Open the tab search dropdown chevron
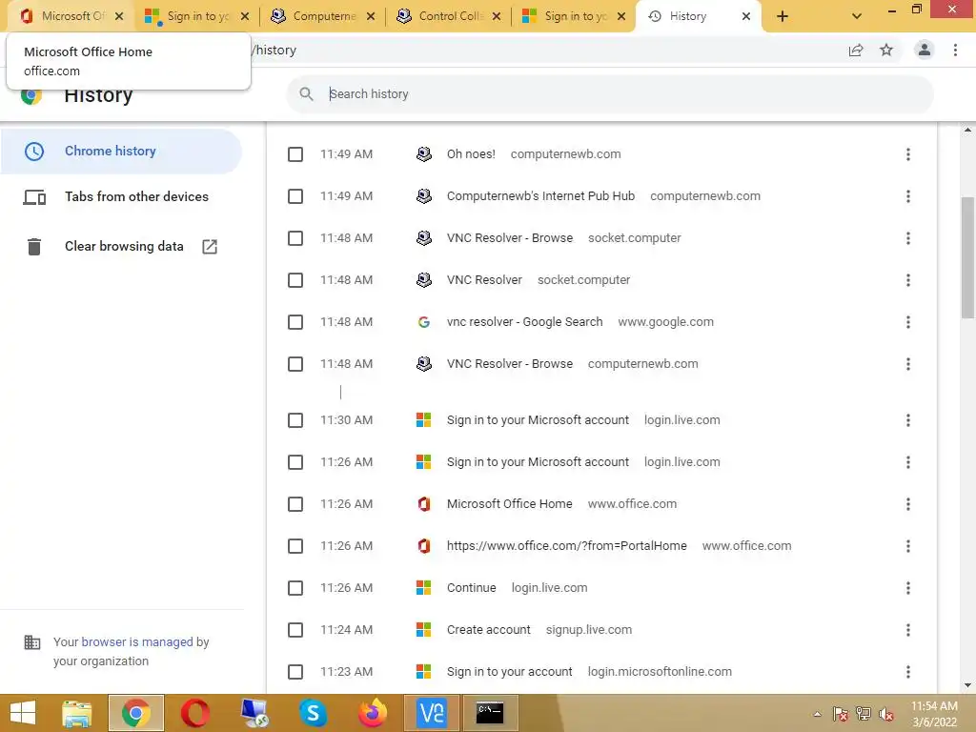 857,16
